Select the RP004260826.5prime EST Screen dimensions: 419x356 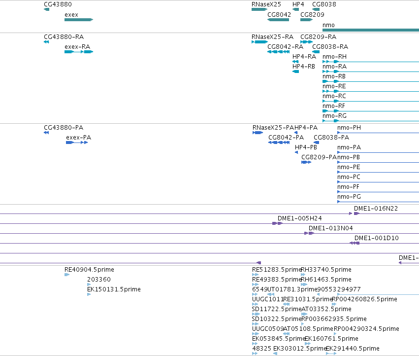[x=334, y=304]
